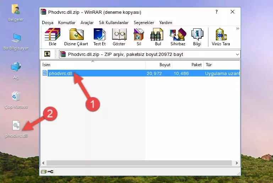Viewport: 273px width, 183px height.
Task: Open the Araçlar menu
Action: (87, 23)
